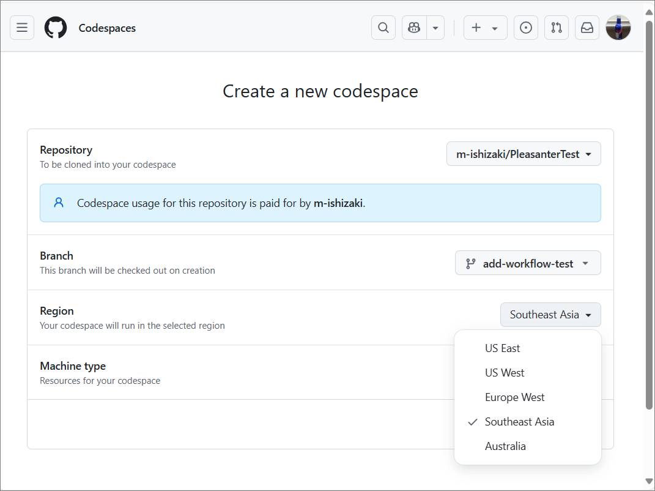Click the GitHub logo
The height and width of the screenshot is (491, 655).
pyautogui.click(x=55, y=28)
